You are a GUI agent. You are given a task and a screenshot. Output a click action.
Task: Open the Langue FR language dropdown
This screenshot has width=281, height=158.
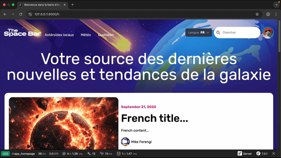pos(199,33)
